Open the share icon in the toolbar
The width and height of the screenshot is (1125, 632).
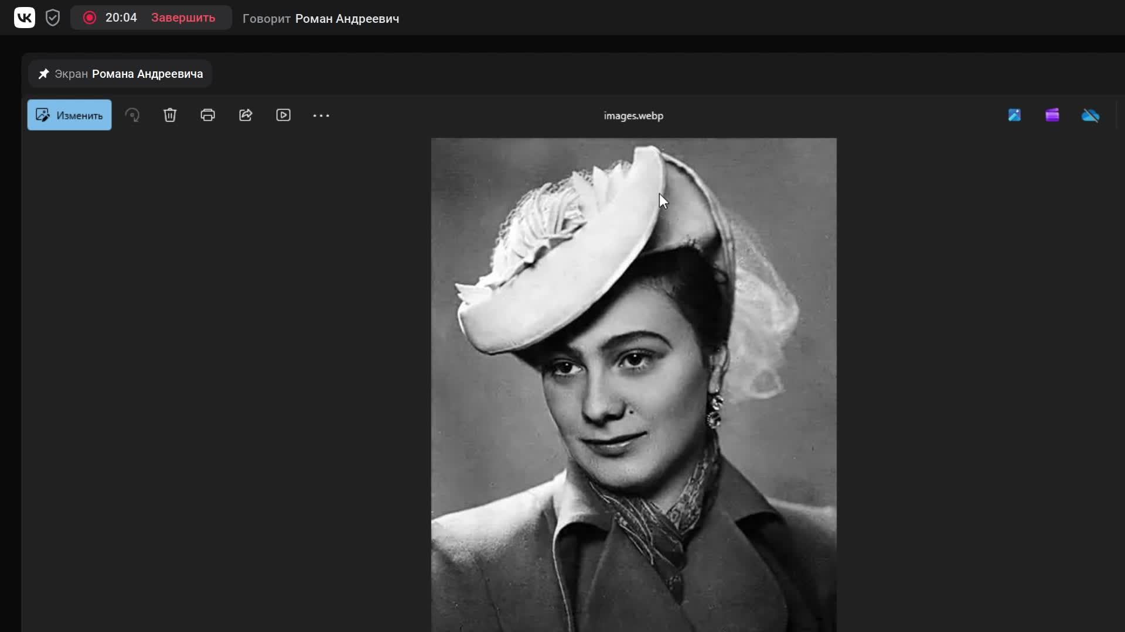click(246, 115)
